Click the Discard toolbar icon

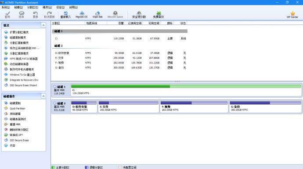tap(22, 14)
